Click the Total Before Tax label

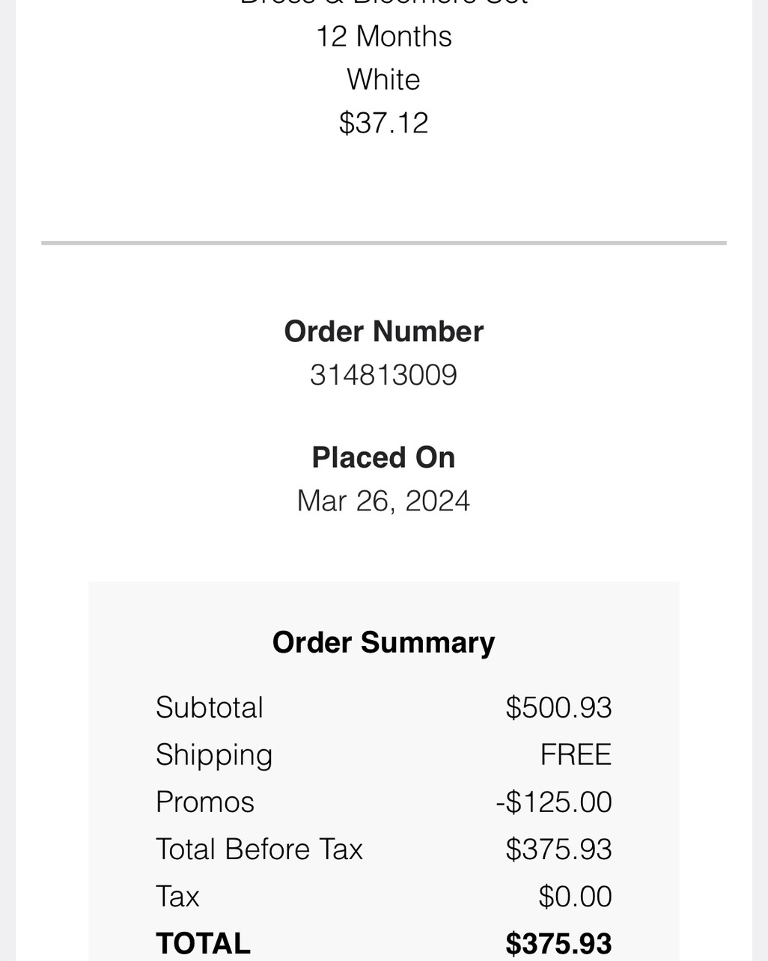(x=259, y=849)
